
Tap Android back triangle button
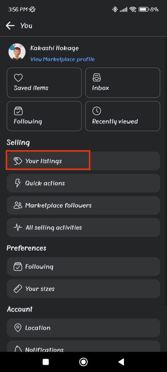point(121,362)
